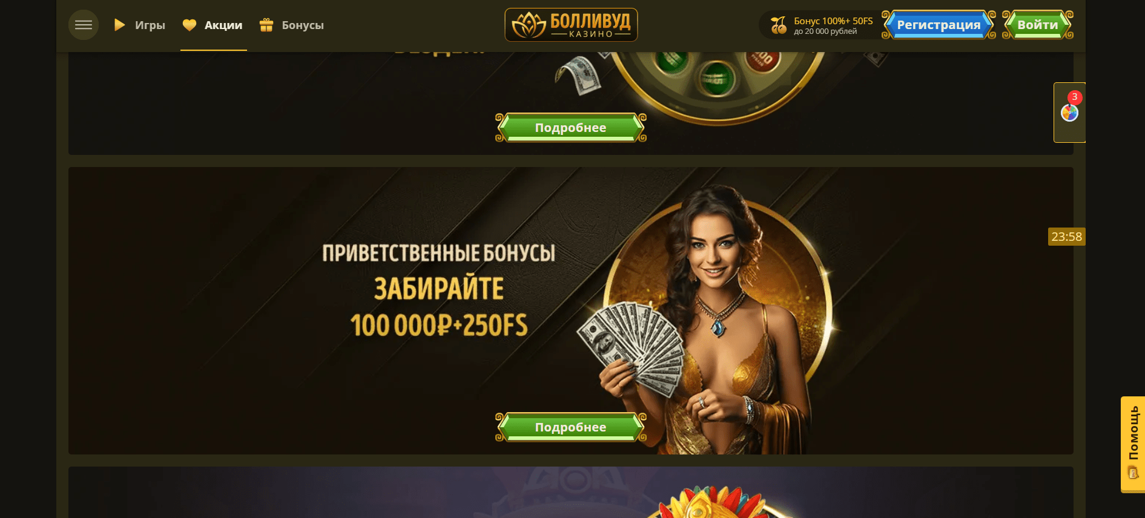Image resolution: width=1145 pixels, height=518 pixels.
Task: Click the red notification badge showing 3
Action: click(1075, 97)
